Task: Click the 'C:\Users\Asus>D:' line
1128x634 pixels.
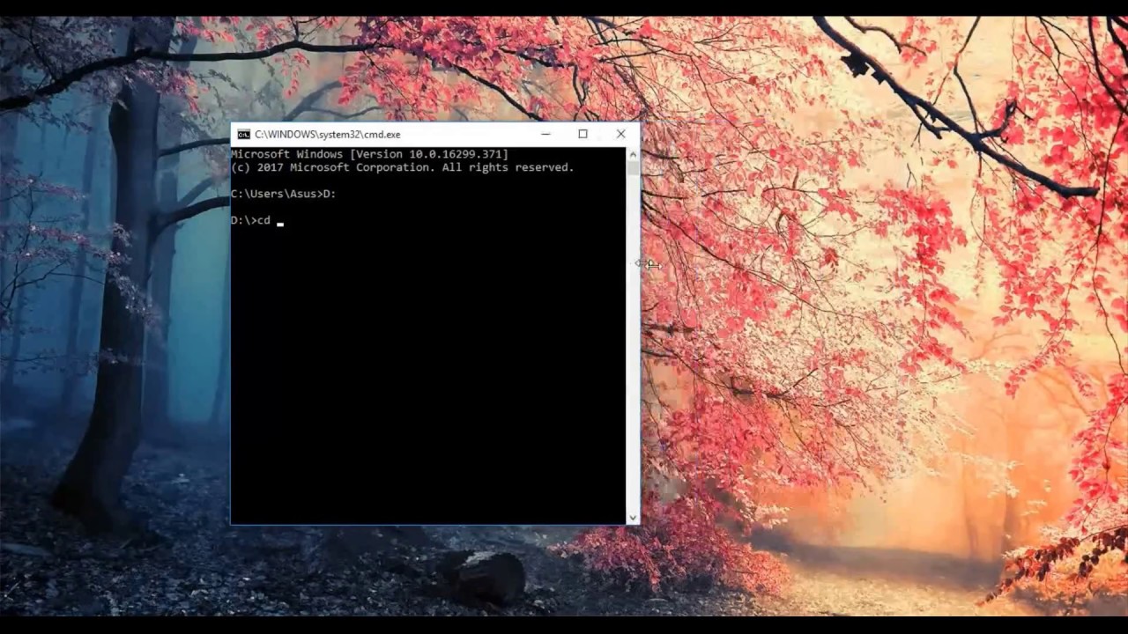Action: 284,194
